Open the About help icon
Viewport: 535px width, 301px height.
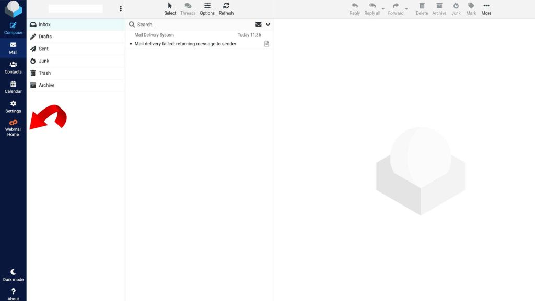click(x=13, y=294)
